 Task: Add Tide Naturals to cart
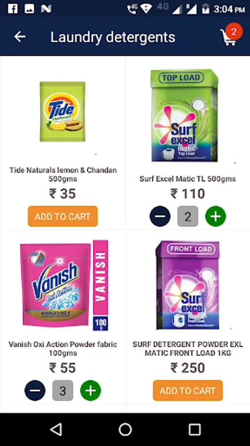(x=63, y=217)
